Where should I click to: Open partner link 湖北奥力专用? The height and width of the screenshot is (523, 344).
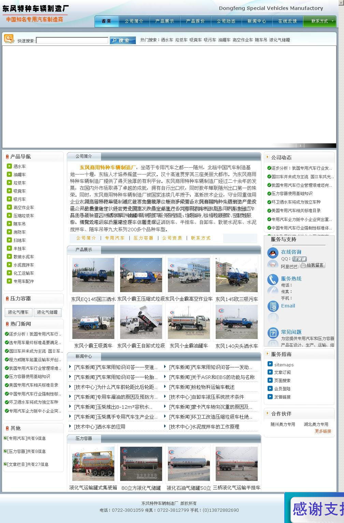(316, 424)
